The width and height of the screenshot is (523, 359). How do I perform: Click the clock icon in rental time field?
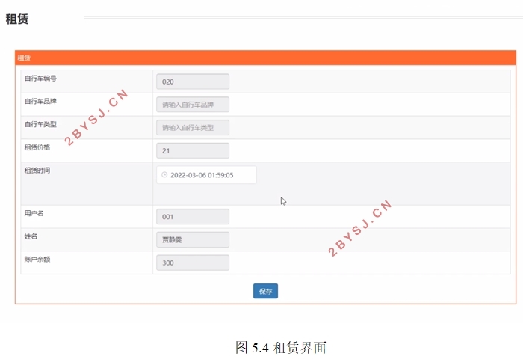click(164, 175)
